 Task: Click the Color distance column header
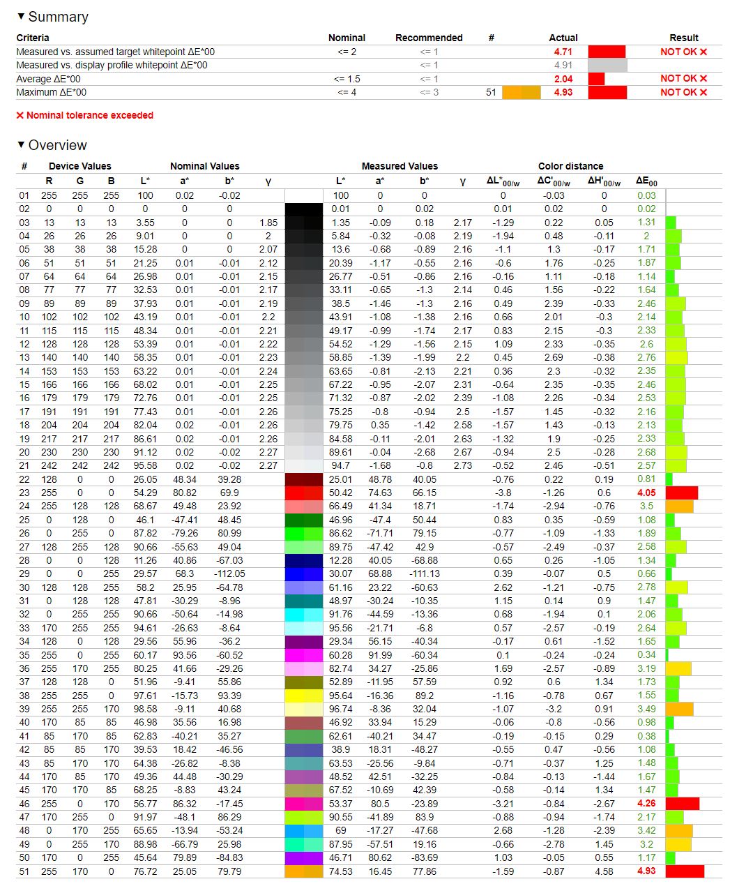[x=570, y=166]
